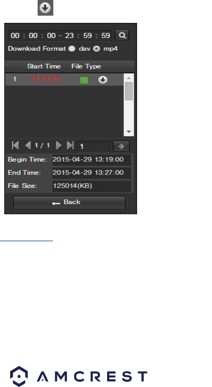Click the search magnifier icon

tap(122, 35)
